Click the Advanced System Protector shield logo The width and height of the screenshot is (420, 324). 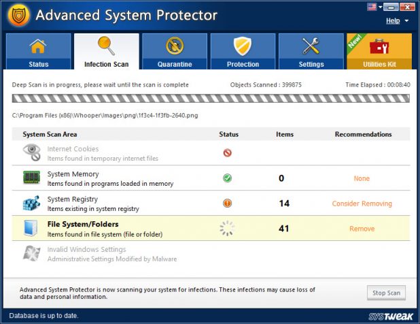(19, 15)
